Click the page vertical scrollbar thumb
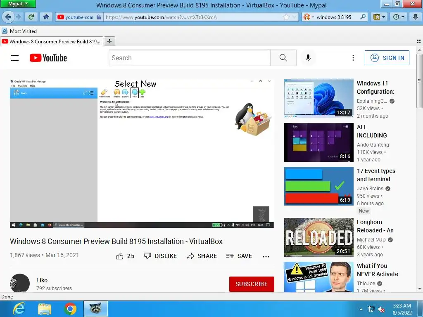 [419, 81]
